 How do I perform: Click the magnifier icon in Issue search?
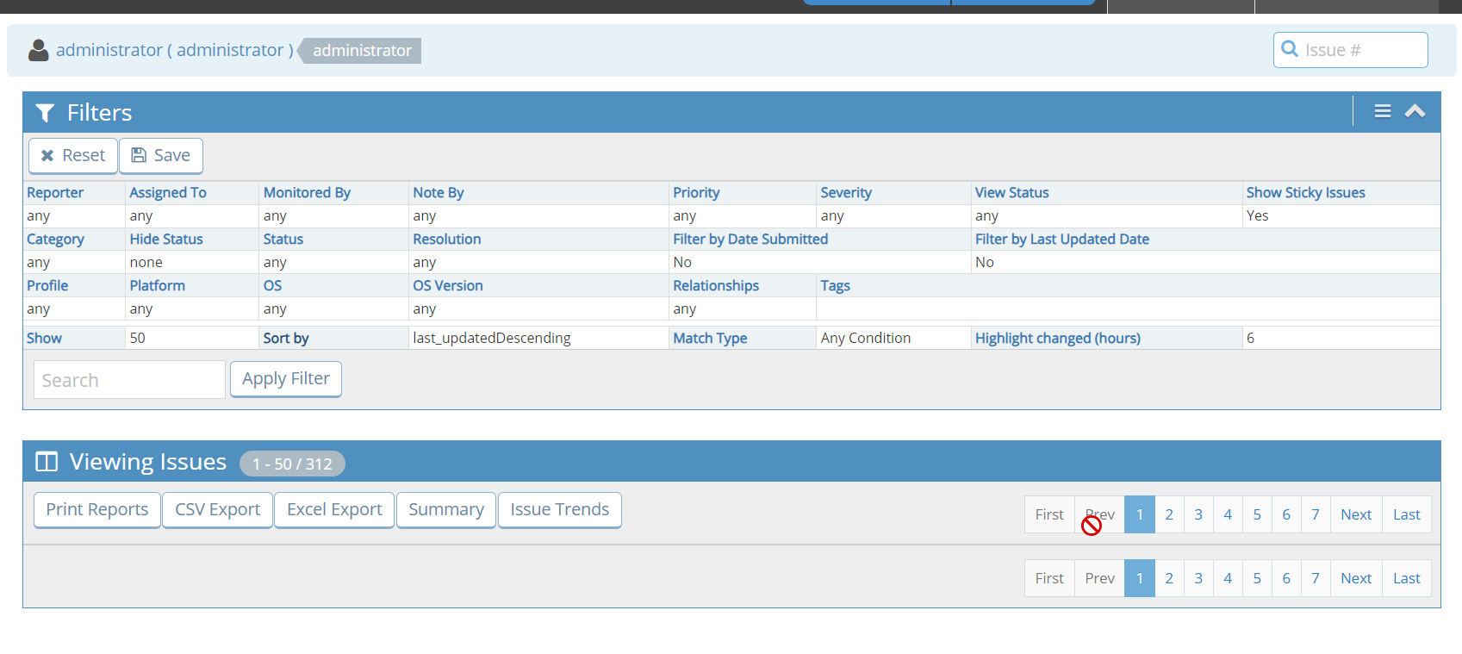point(1290,49)
